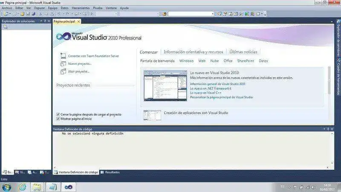Switch to Información orientativa y recursos tab

click(x=194, y=52)
